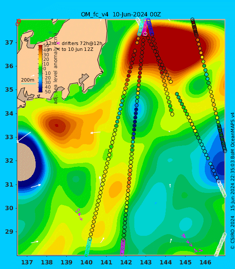Click the map title OM_fc_v4 10-Jun-2024 00Z
The image size is (235, 269).
point(121,14)
